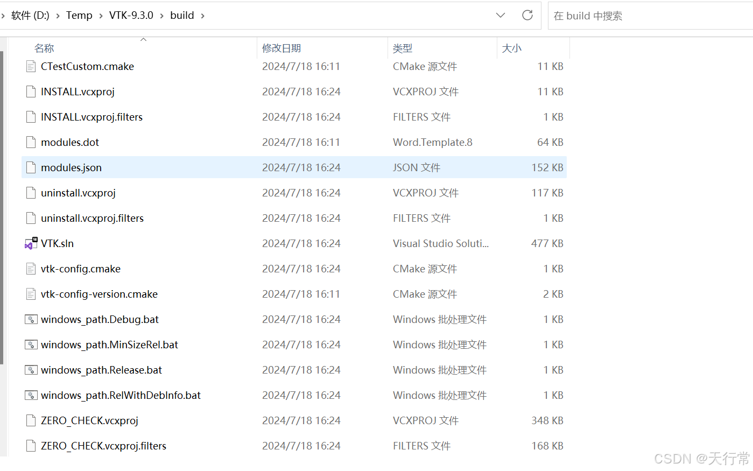Image resolution: width=753 pixels, height=471 pixels.
Task: Click the vtk-config.cmake file icon
Action: point(31,269)
